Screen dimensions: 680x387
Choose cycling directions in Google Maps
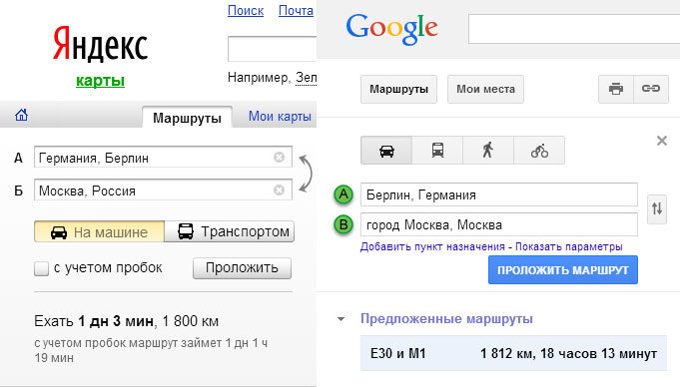pyautogui.click(x=539, y=151)
